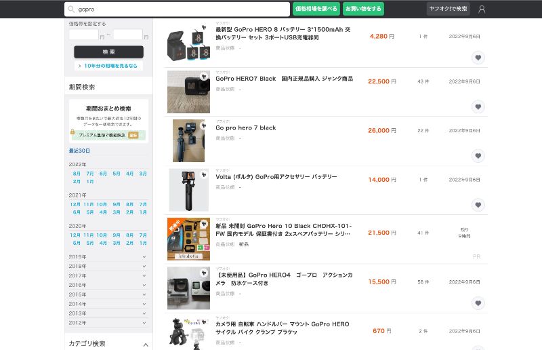Open the GoPro HERO7 Black 22,500円 thumbnail
This screenshot has height=350, width=542.
188,92
